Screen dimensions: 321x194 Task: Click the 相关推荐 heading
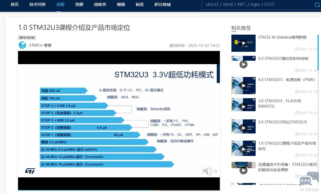tap(241, 28)
